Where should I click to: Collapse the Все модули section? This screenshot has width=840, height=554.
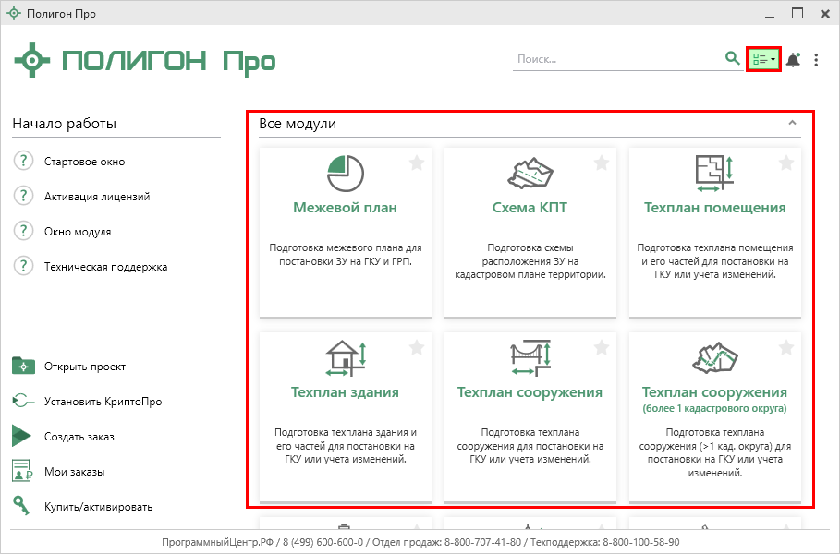click(x=792, y=123)
